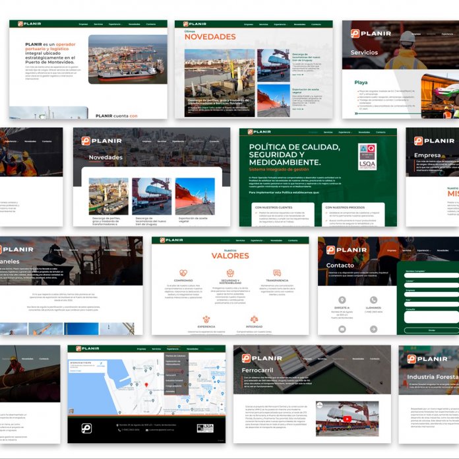Open the red ship thumbnail under Últimas Novedades
Screen dimensions: 459x459
pyautogui.click(x=274, y=100)
